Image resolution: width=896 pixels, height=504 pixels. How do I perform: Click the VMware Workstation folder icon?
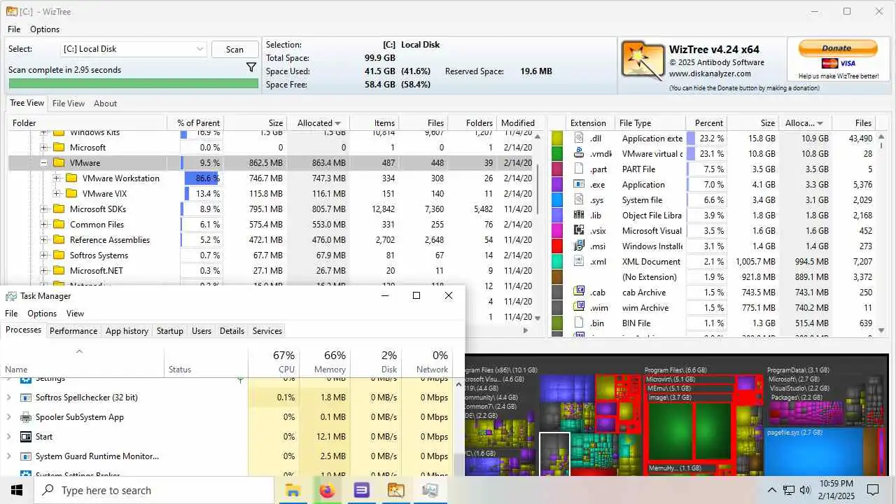pos(71,178)
